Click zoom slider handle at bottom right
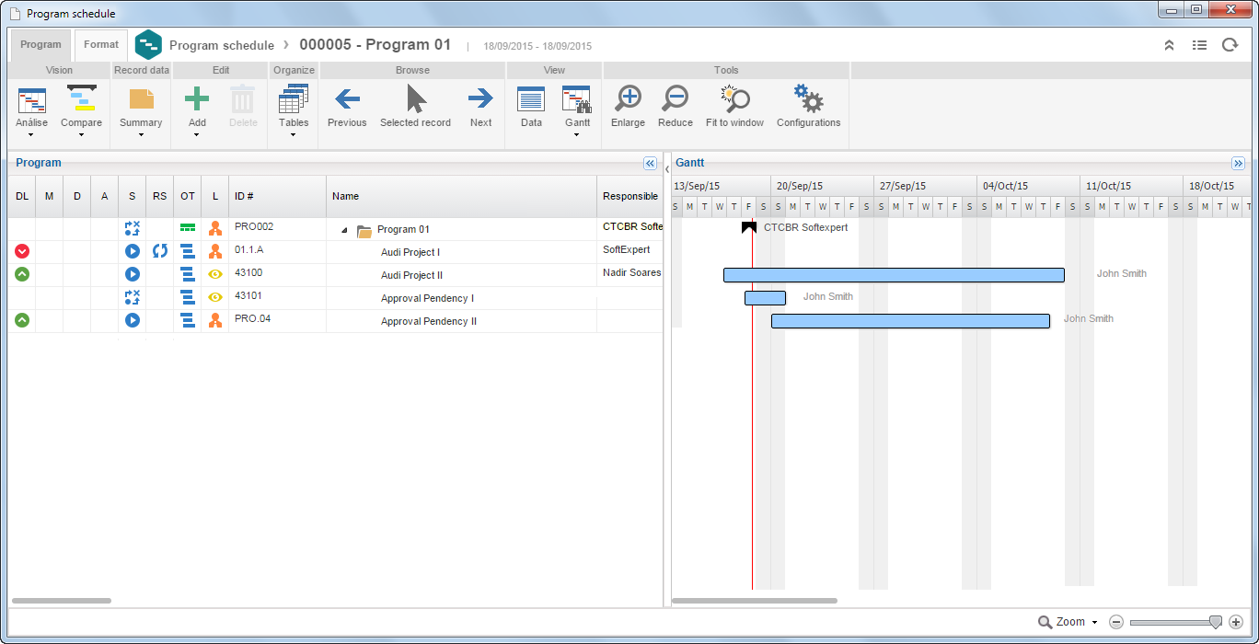1259x644 pixels. pyautogui.click(x=1215, y=623)
